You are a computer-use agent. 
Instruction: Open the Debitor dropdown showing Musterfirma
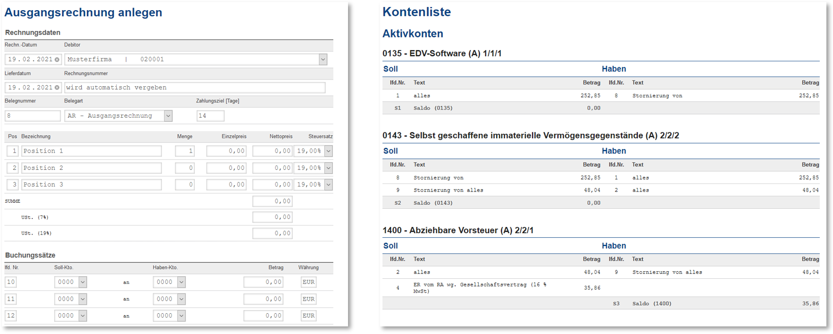(x=323, y=59)
